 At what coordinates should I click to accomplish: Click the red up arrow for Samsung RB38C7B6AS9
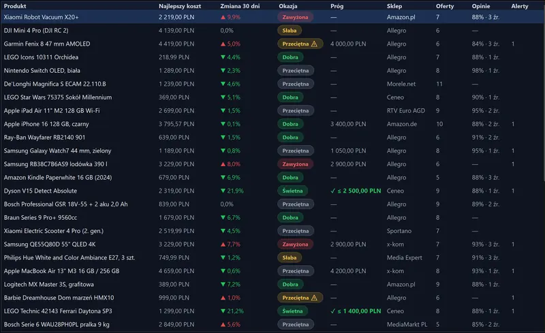point(223,164)
